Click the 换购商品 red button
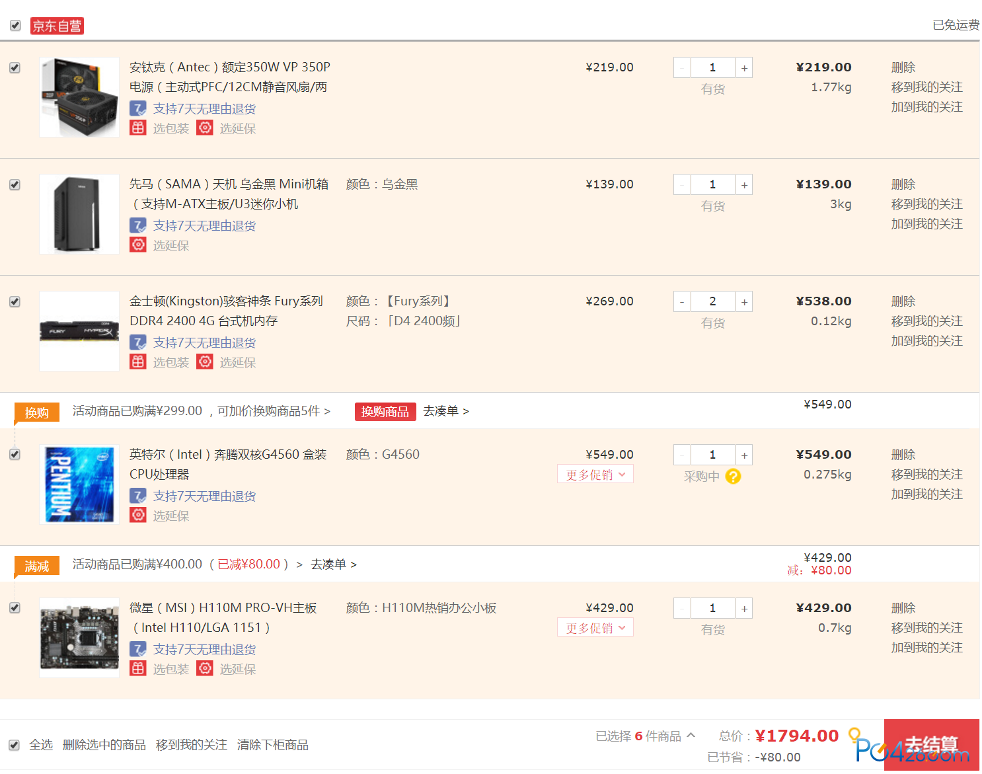982x774 pixels. coord(385,411)
